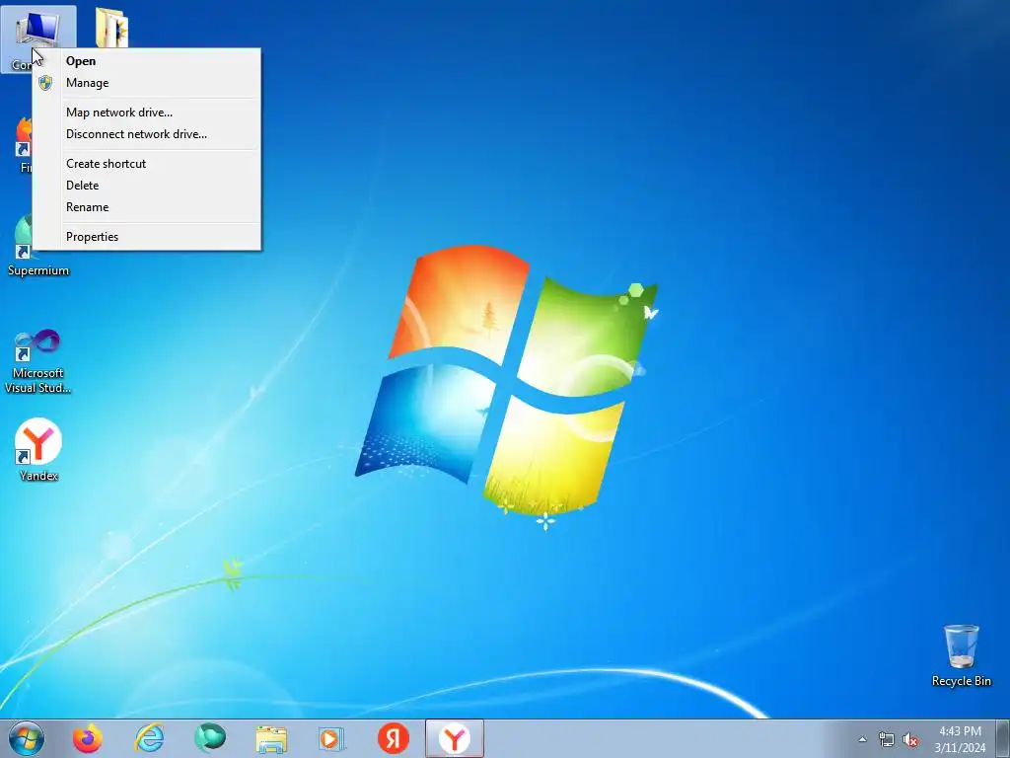This screenshot has height=758, width=1010.
Task: Click the network tray icon
Action: coord(887,740)
